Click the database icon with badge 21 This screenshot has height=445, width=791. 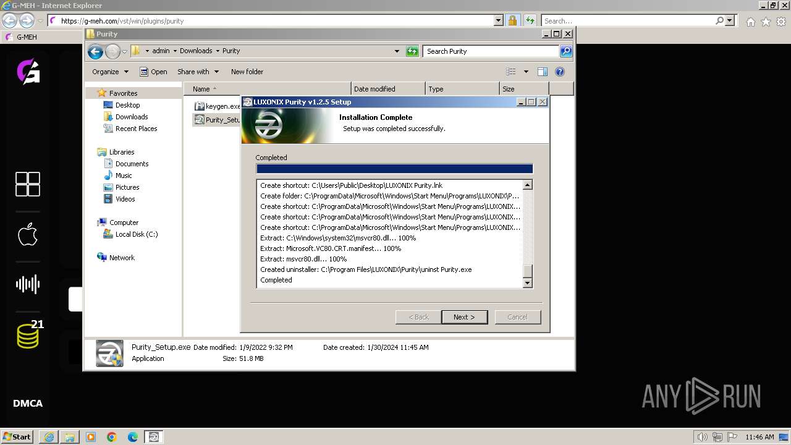coord(28,334)
